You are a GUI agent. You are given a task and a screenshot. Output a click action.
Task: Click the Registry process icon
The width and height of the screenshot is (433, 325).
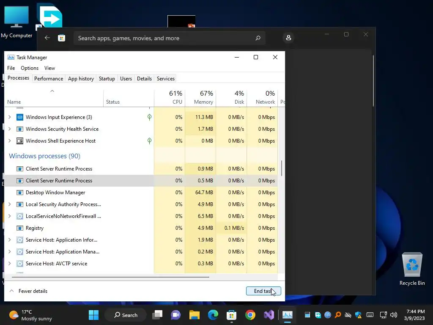(19, 228)
